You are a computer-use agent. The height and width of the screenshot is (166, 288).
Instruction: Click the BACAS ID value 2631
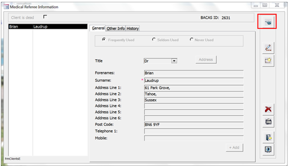click(x=226, y=18)
